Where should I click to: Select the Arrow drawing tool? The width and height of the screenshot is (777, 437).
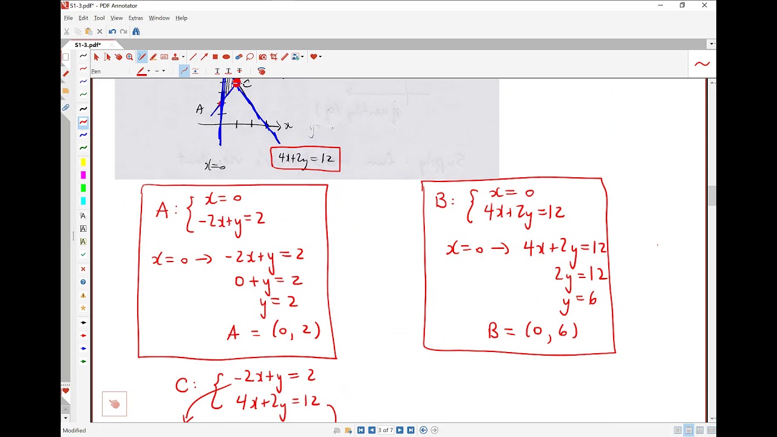(x=204, y=56)
